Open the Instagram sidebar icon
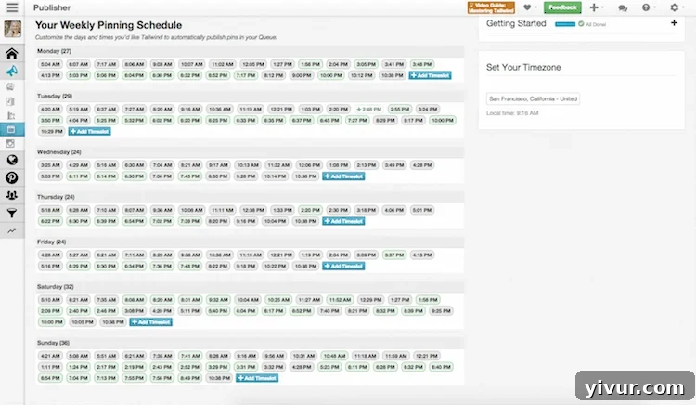This screenshot has height=405, width=696. [10, 143]
